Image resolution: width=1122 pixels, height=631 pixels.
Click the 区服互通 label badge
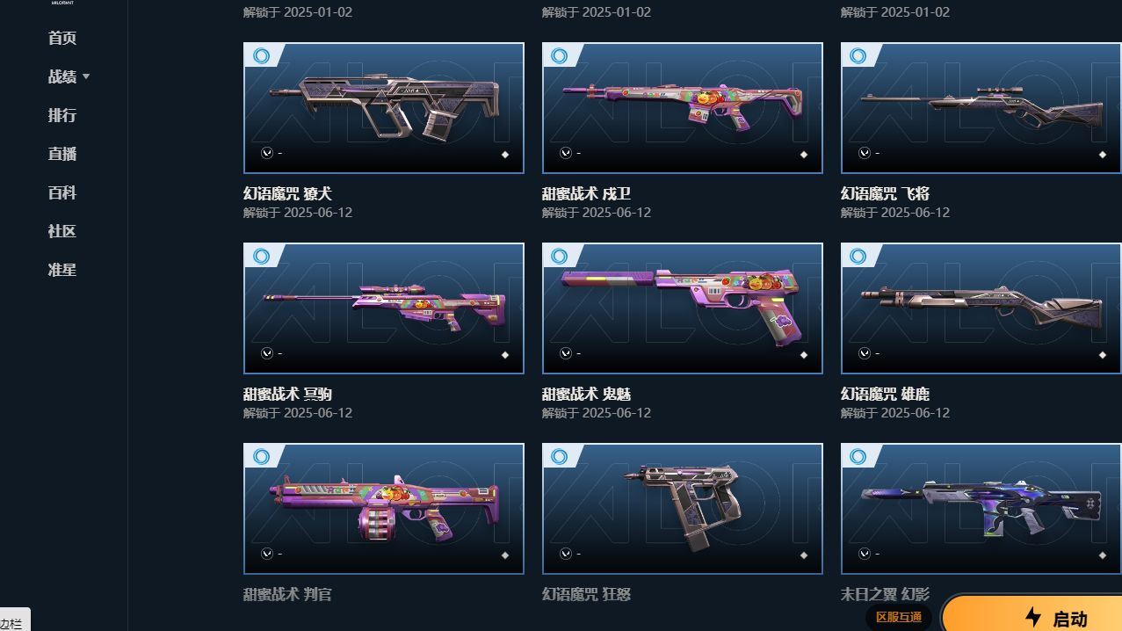click(x=899, y=617)
